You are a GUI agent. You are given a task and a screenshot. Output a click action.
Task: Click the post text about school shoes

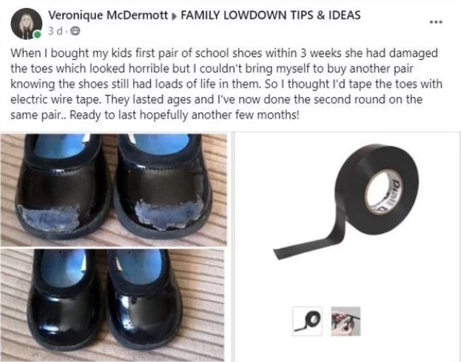226,84
